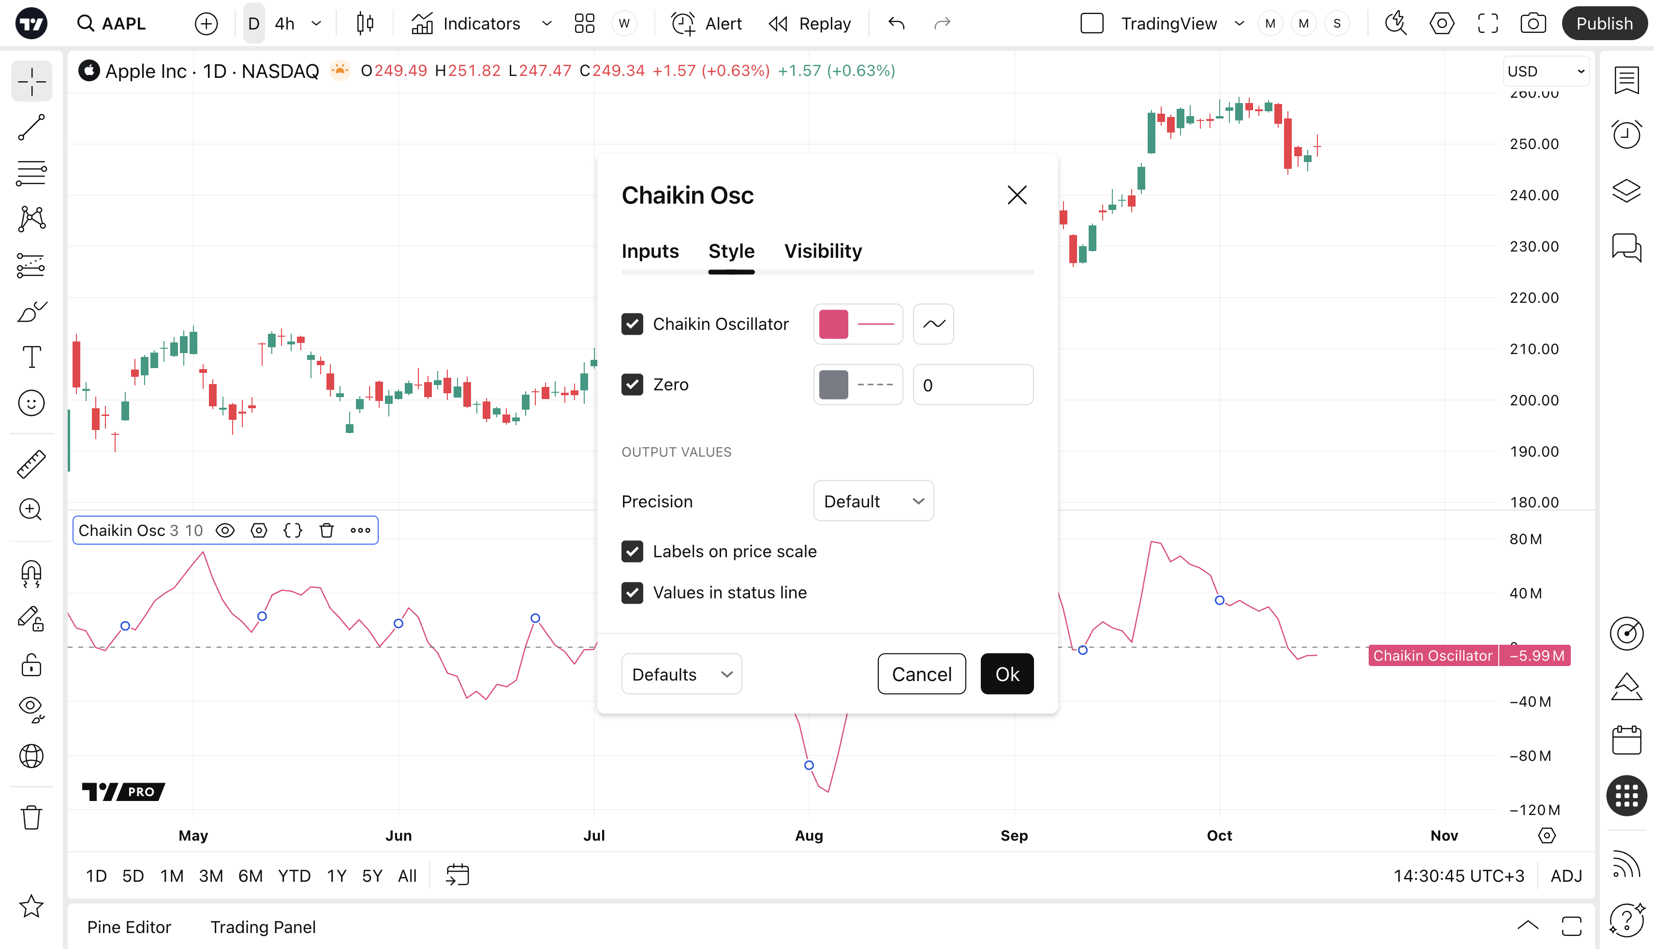This screenshot has height=949, width=1654.
Task: Expand the Precision dropdown
Action: [x=872, y=501]
